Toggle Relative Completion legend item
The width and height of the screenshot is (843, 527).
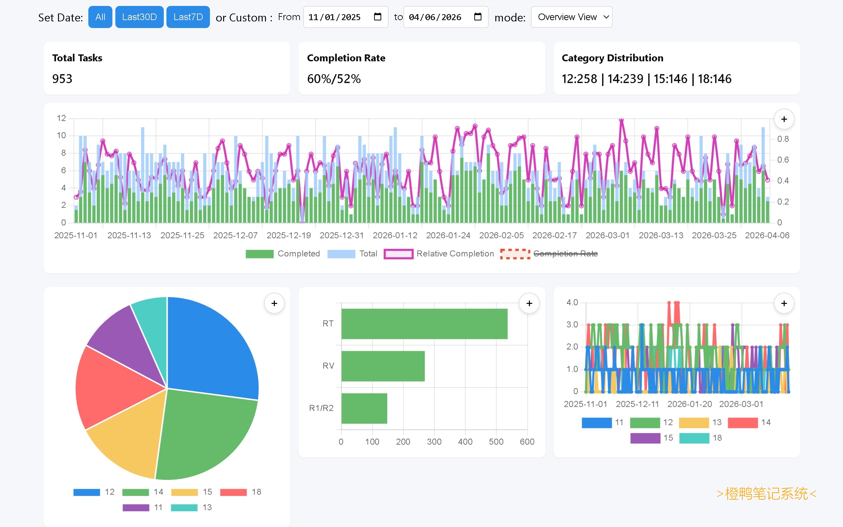coord(398,254)
